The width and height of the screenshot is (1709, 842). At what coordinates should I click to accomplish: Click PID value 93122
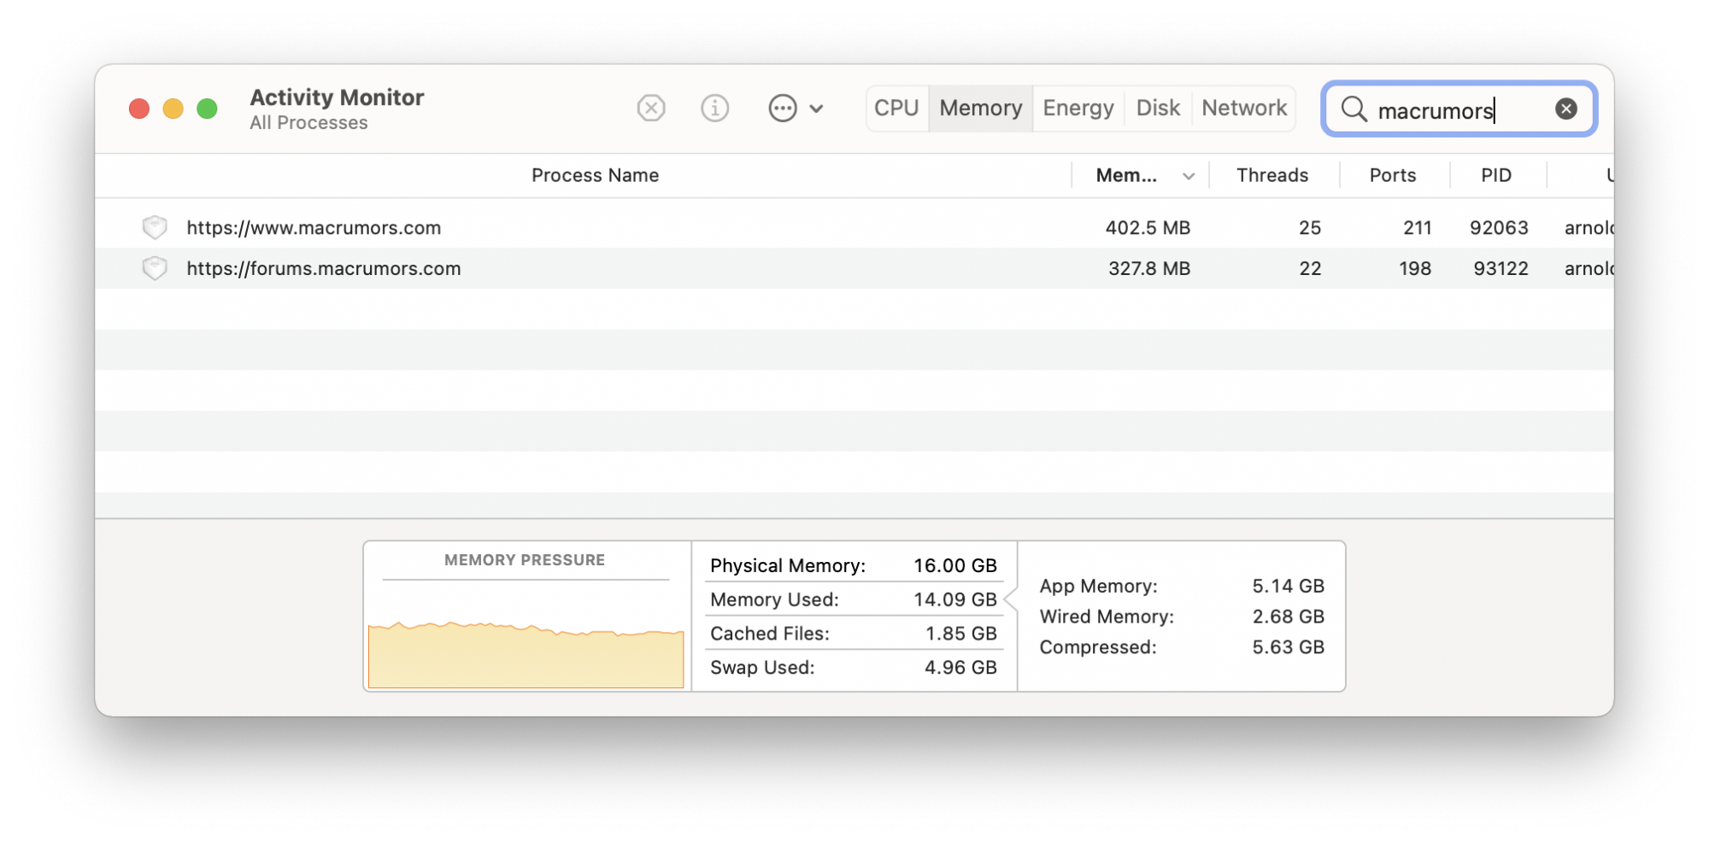click(1501, 269)
